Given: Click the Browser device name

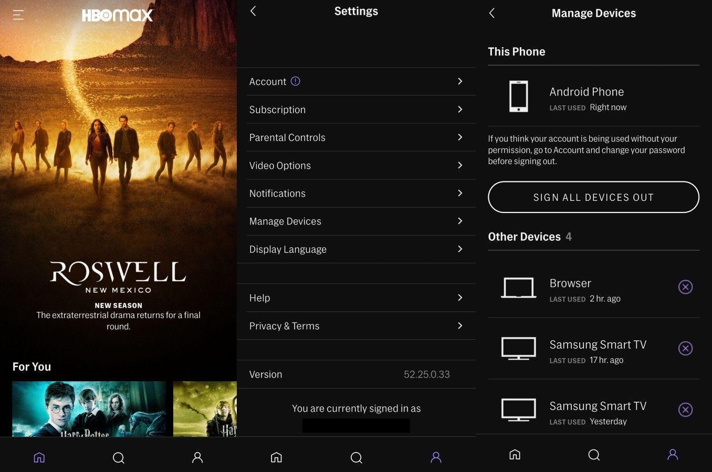Looking at the screenshot, I should (570, 283).
